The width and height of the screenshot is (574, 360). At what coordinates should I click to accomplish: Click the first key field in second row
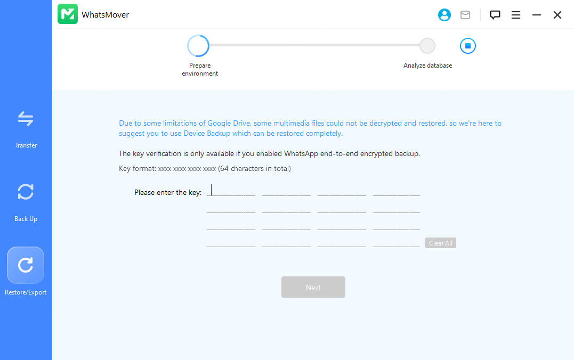[x=231, y=208]
